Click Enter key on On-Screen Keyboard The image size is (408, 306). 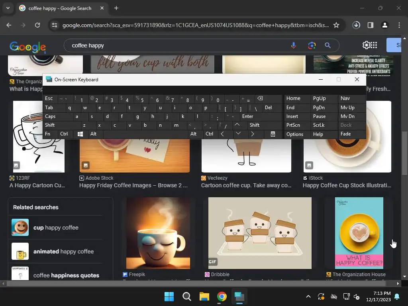(x=261, y=116)
